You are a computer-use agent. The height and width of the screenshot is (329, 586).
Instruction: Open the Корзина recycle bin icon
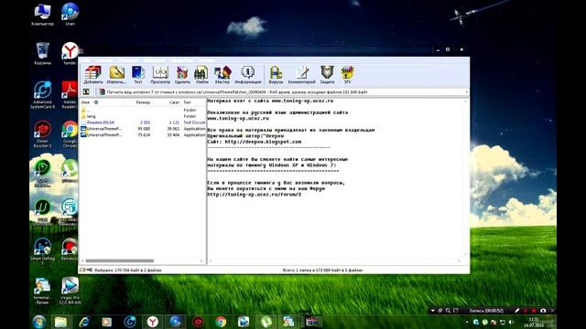pyautogui.click(x=42, y=53)
